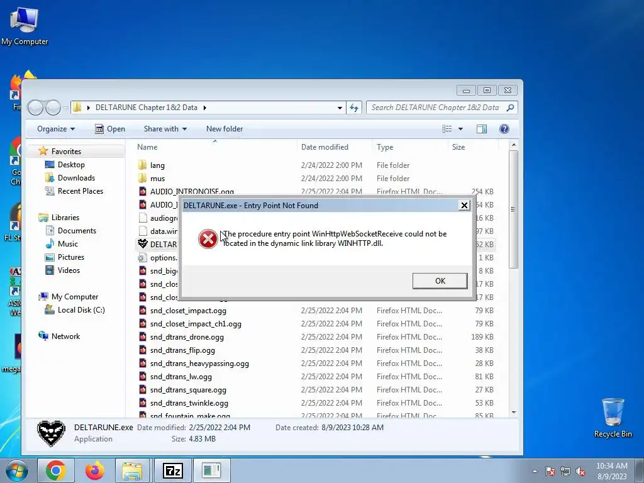Viewport: 644px width, 483px height.
Task: Sort files by the Date modified column
Action: (325, 147)
